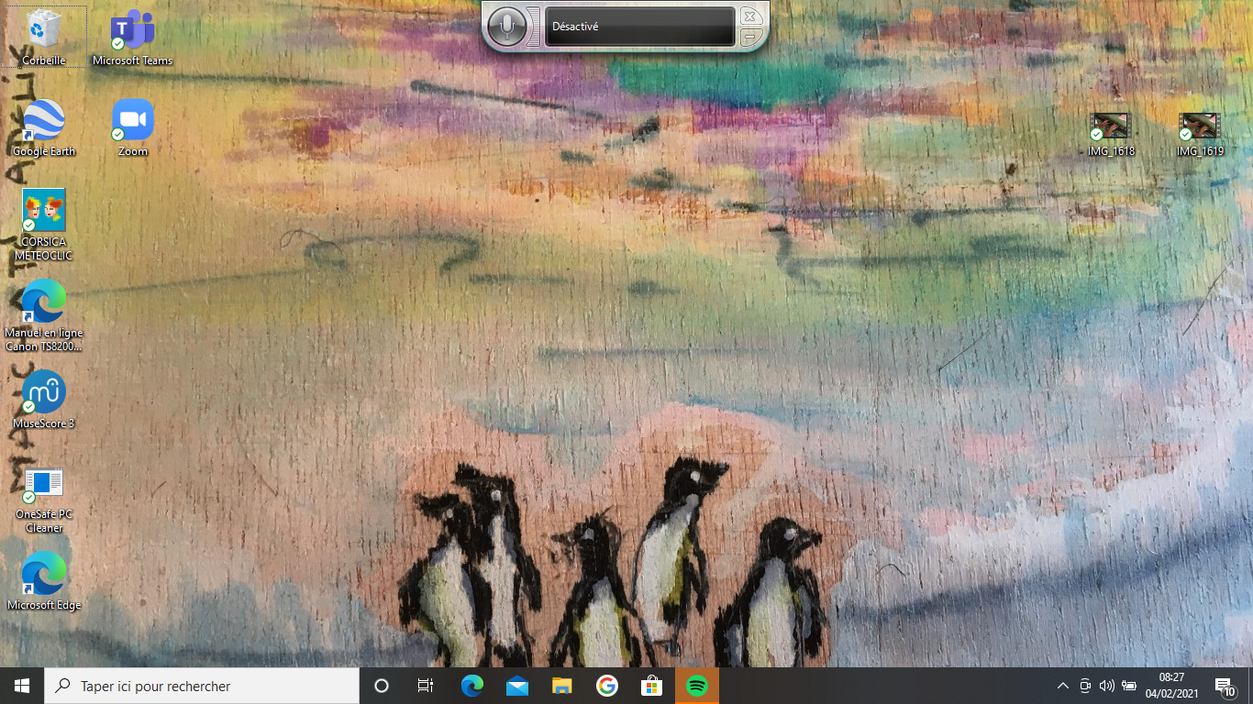This screenshot has width=1253, height=704.
Task: Open the Google app on the taskbar
Action: pos(606,686)
